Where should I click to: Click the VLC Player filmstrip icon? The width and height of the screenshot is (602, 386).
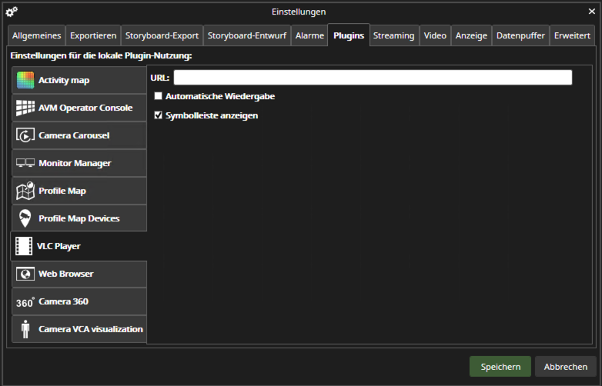[25, 246]
